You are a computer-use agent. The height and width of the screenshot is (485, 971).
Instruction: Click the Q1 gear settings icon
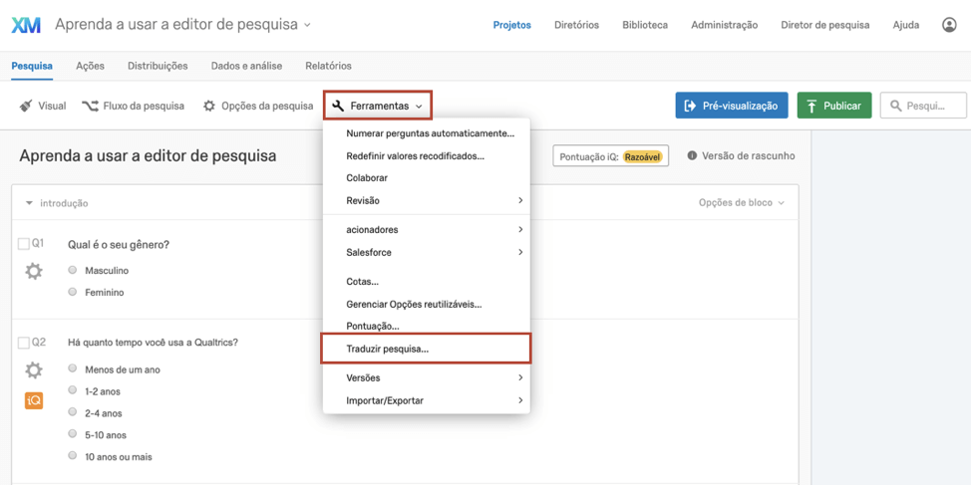coord(34,271)
